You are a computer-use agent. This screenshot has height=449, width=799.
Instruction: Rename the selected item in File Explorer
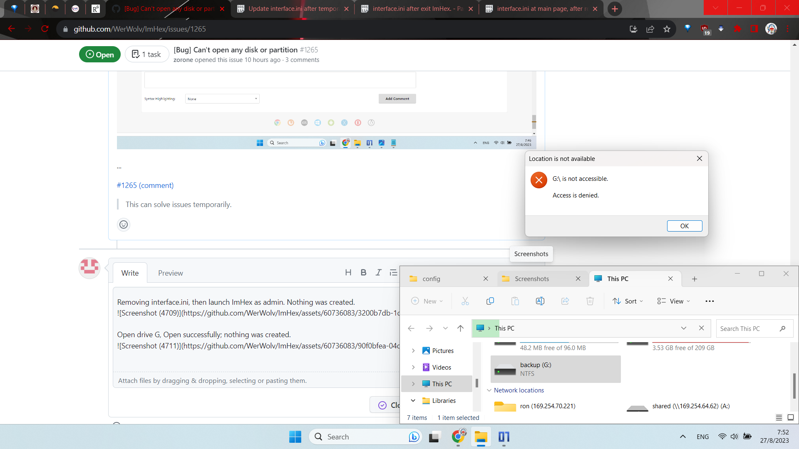coord(540,301)
